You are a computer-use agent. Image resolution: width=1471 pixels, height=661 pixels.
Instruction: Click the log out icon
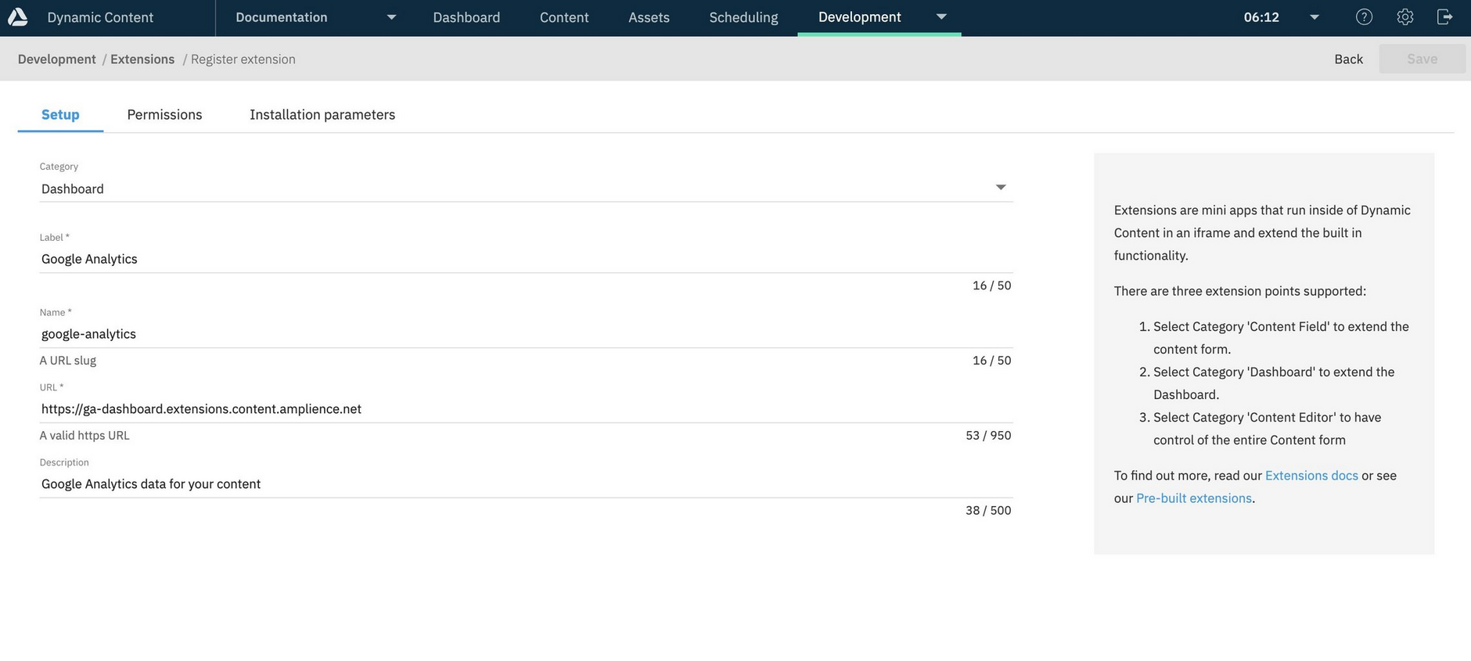(x=1445, y=16)
